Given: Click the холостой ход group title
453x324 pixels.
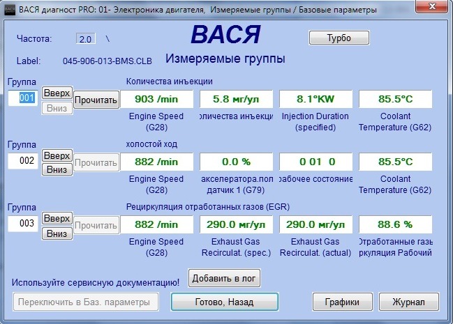Looking at the screenshot, I should (151, 144).
